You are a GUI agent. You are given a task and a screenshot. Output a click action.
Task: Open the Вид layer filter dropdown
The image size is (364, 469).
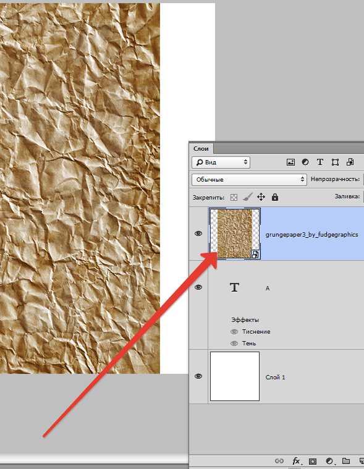221,163
